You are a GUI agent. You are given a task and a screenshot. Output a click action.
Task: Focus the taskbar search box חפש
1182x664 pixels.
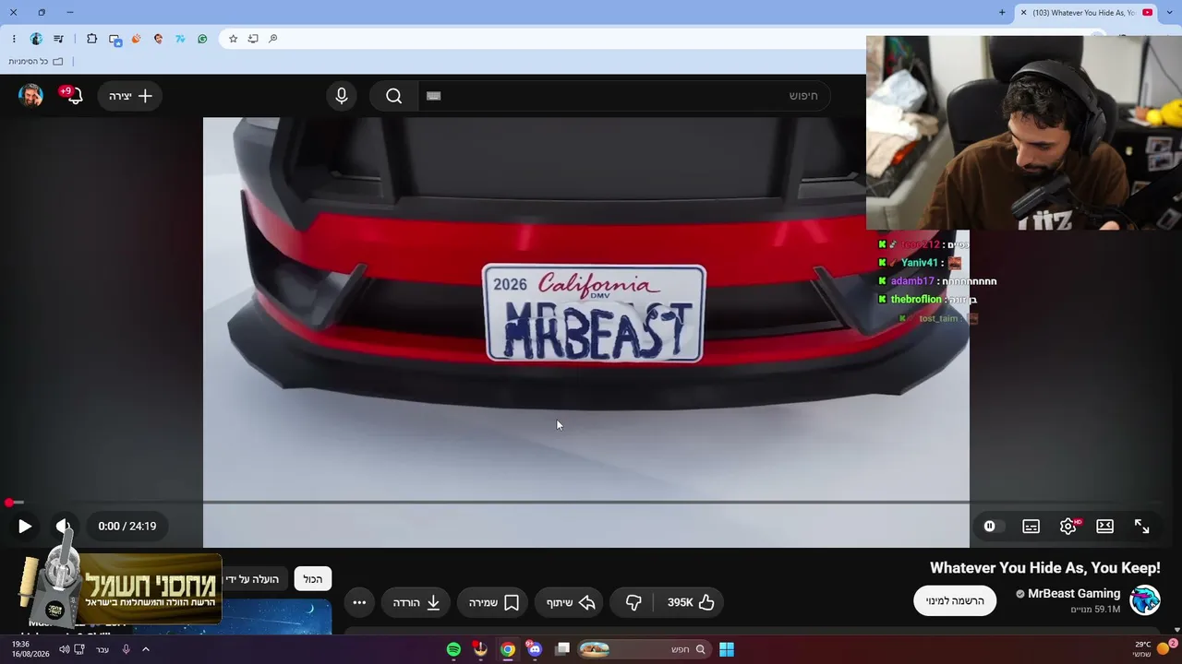tap(643, 649)
